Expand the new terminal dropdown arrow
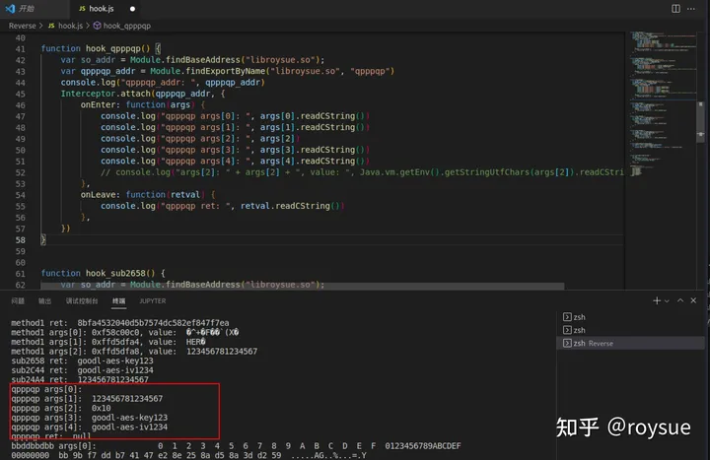The image size is (710, 460). (x=667, y=300)
